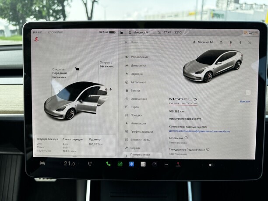This screenshot has width=268, height=201.
Task: Open Дополнительная информация об автомобиле link
Action: click(199, 131)
